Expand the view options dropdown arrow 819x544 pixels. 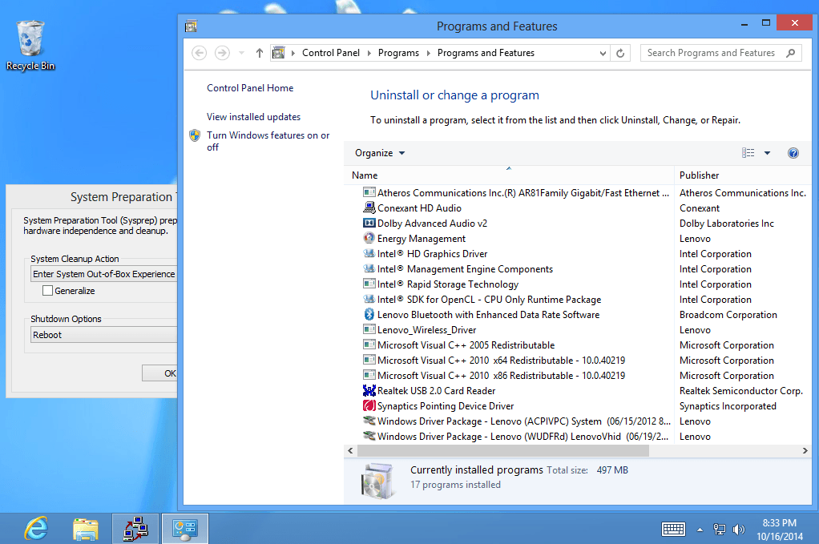pos(767,153)
